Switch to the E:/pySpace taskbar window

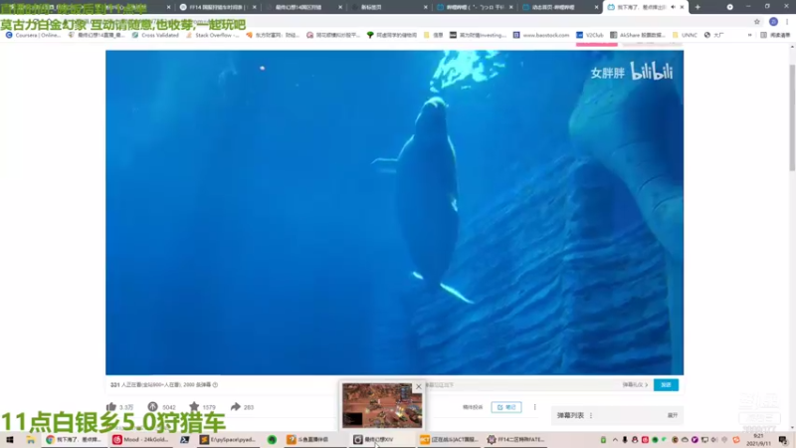(x=229, y=439)
